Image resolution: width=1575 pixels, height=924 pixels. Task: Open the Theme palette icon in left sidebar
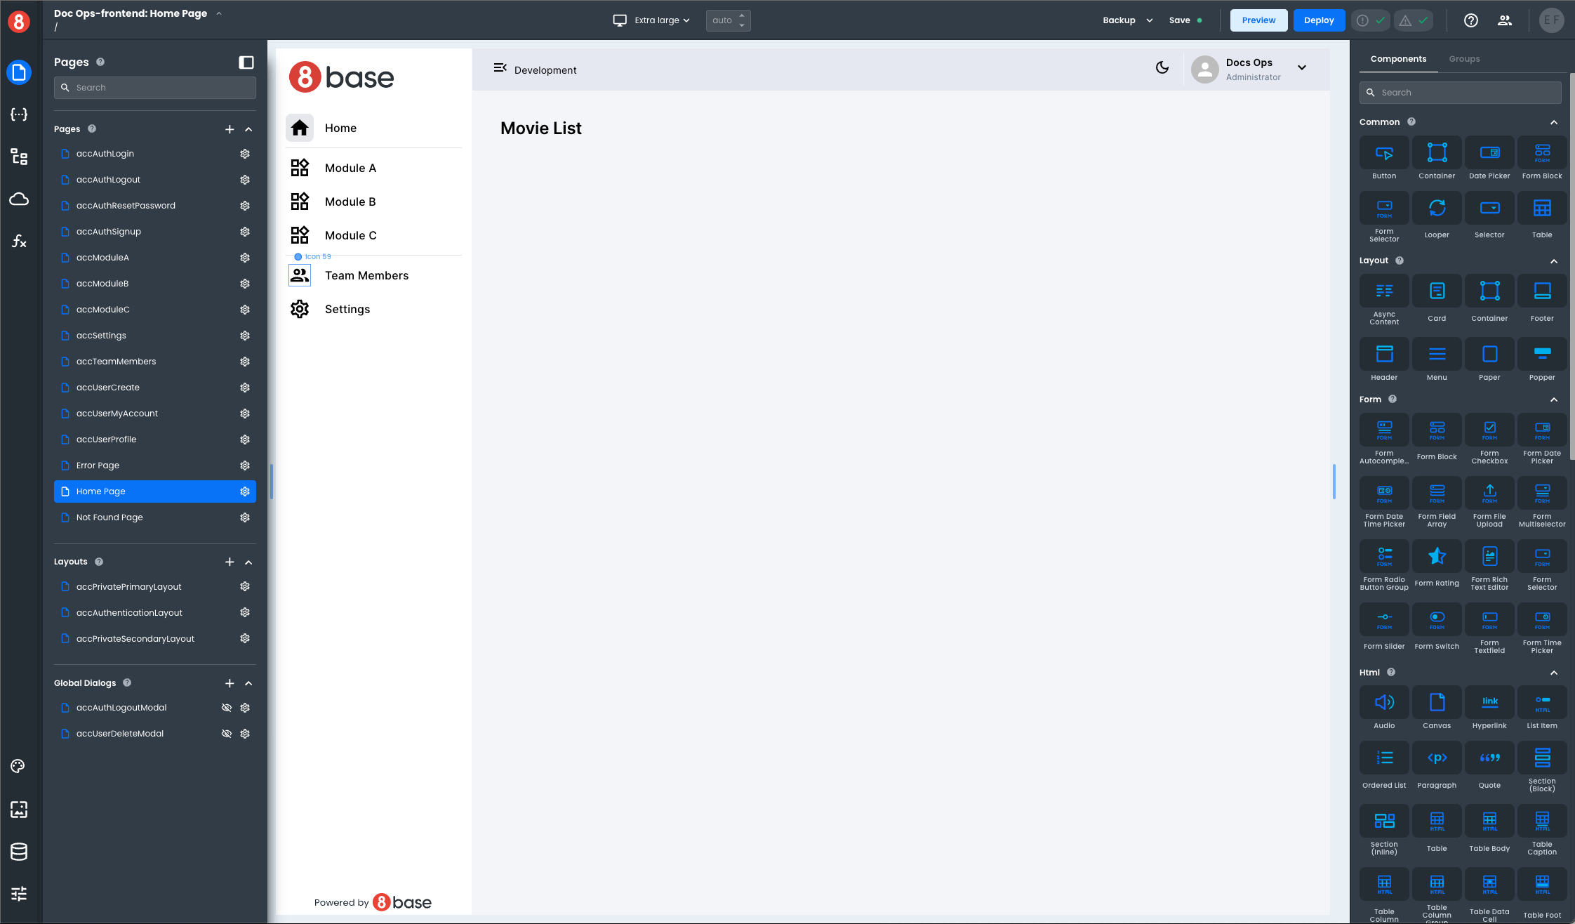pos(19,766)
